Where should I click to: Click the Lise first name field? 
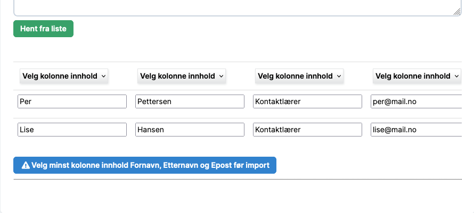point(72,130)
